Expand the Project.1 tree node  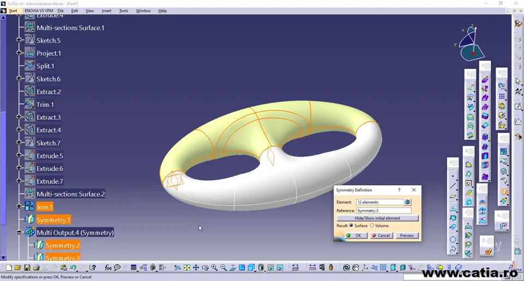pos(19,53)
